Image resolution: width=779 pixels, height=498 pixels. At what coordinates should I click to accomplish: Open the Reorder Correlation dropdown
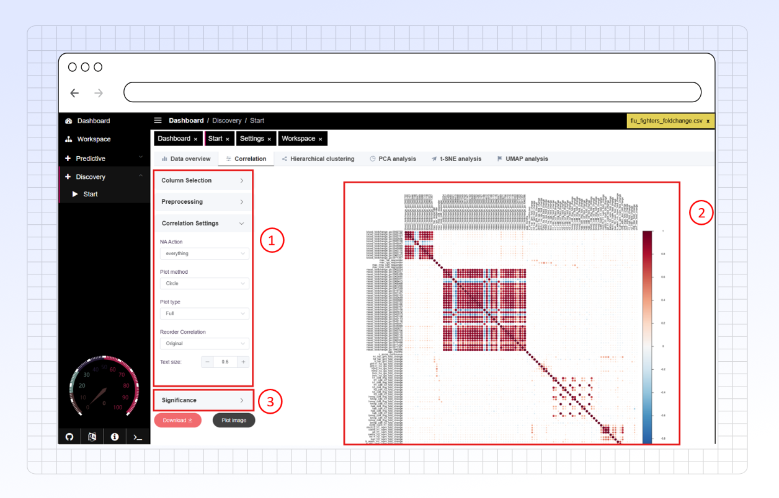[x=204, y=343]
